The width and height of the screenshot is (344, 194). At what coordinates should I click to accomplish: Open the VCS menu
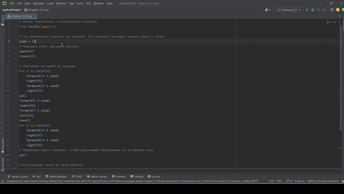point(88,3)
